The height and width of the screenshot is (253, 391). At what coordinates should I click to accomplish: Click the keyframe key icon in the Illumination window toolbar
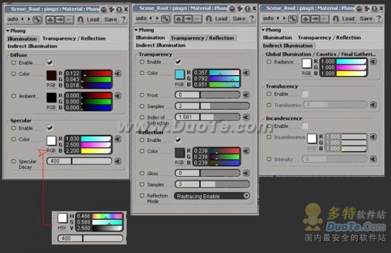(x=37, y=20)
